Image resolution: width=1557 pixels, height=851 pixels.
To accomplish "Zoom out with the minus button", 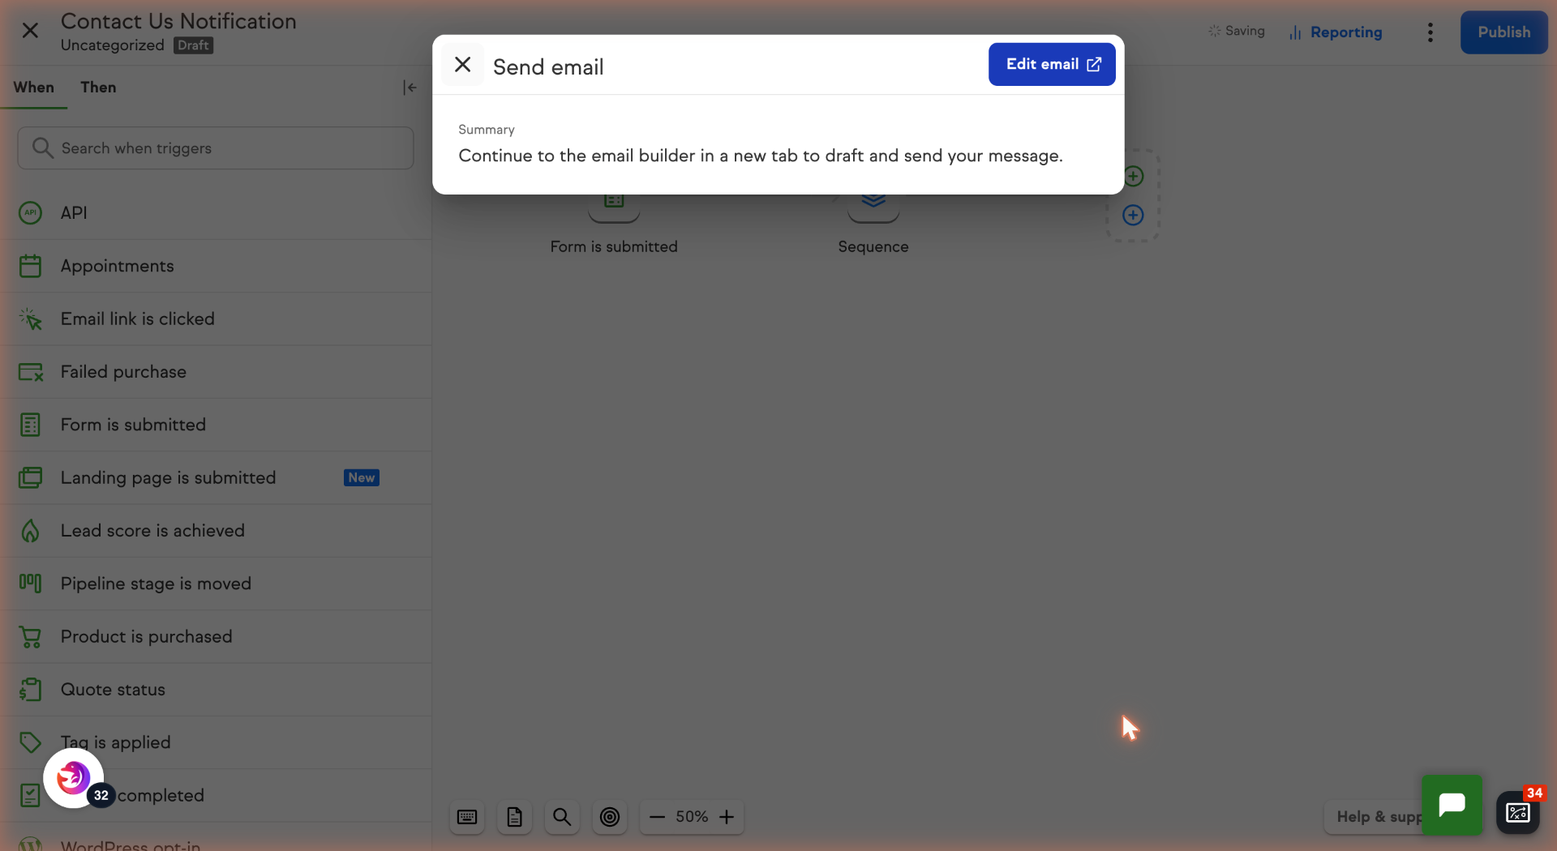I will tap(658, 817).
